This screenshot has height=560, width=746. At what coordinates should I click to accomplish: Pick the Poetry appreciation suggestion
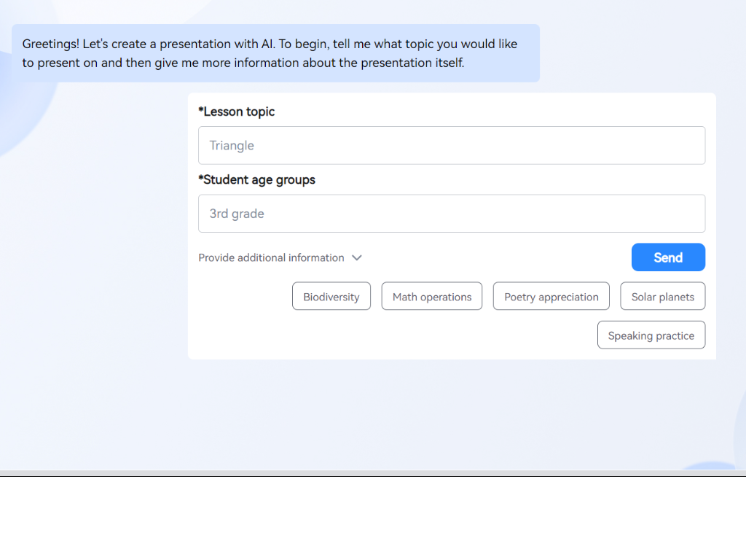tap(551, 297)
